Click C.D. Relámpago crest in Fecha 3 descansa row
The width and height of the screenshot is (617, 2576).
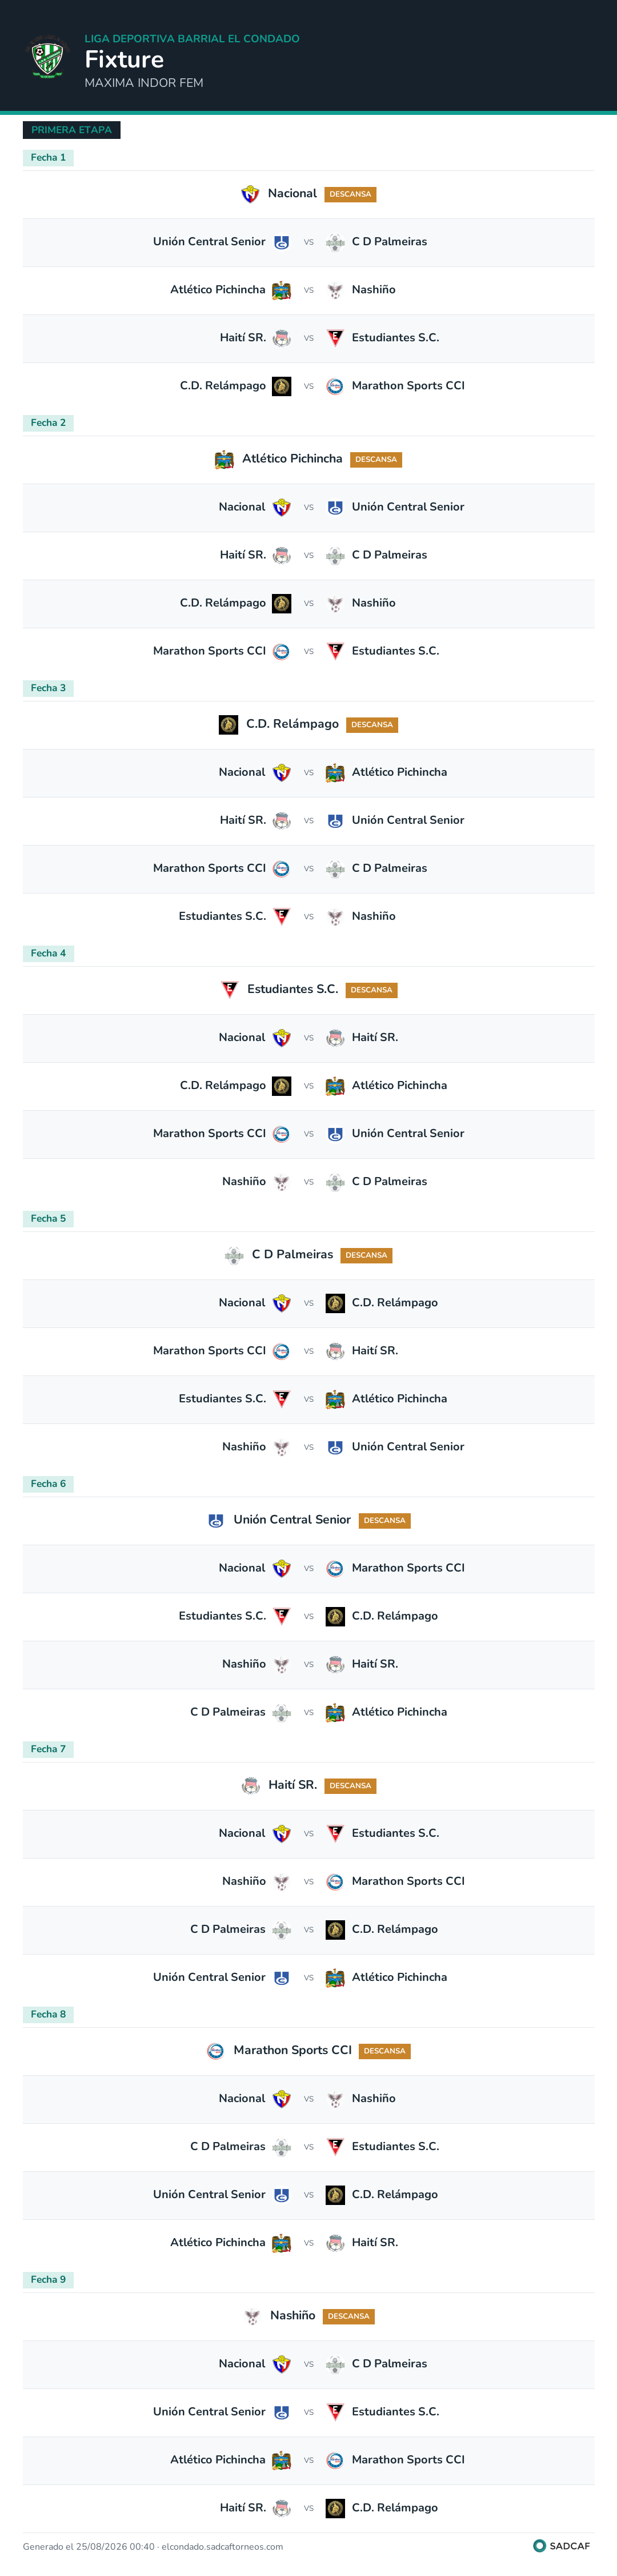tap(228, 724)
